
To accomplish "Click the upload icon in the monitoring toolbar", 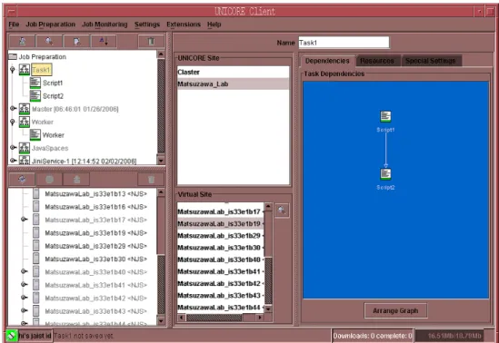I will 76,180.
